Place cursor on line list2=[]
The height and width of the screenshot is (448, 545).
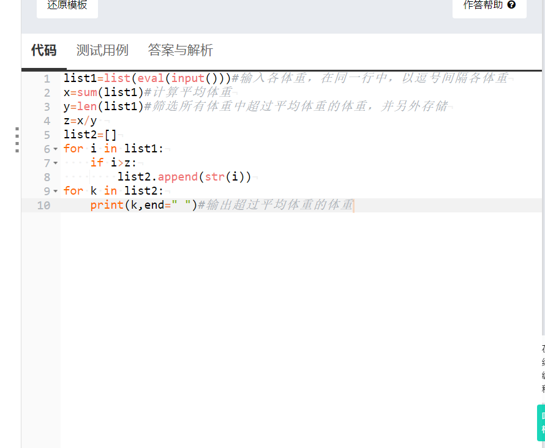(x=90, y=135)
